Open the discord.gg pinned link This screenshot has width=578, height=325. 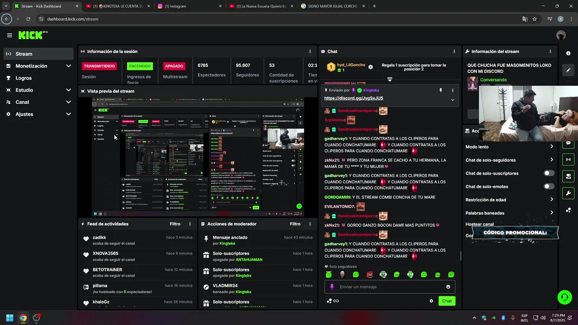pos(354,98)
